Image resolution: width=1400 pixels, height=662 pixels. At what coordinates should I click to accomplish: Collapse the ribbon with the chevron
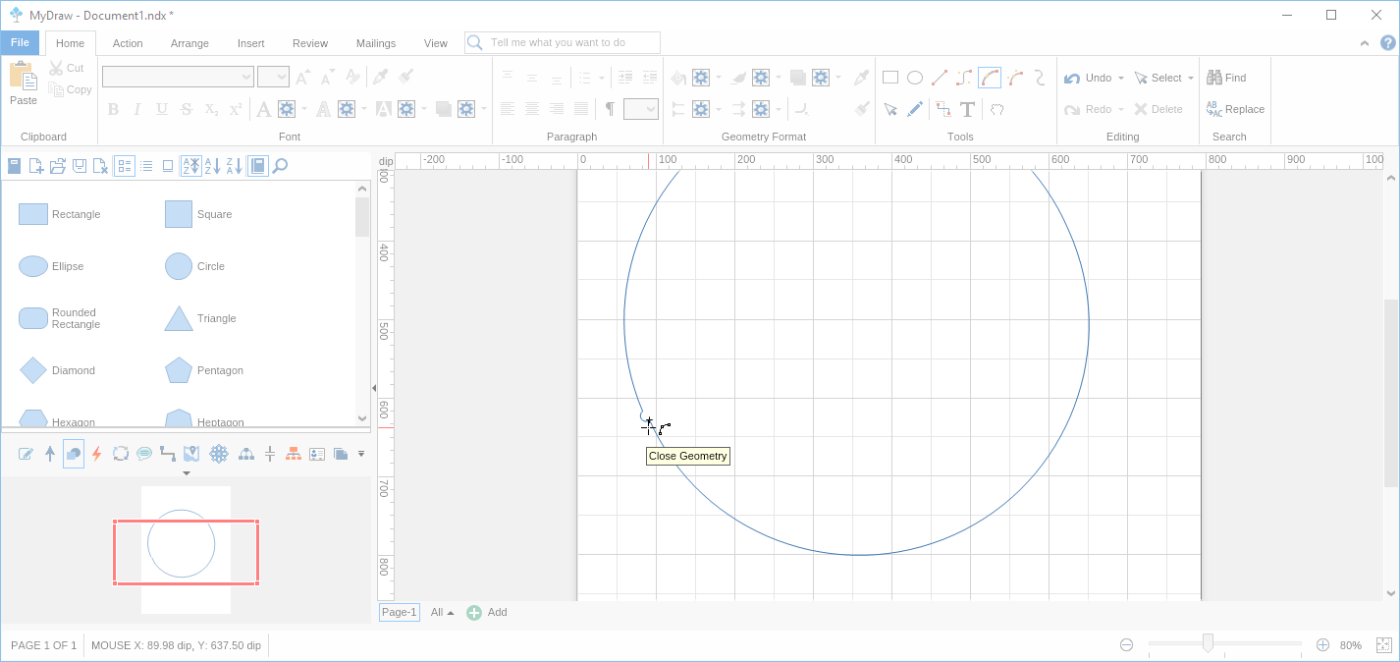(x=1365, y=43)
